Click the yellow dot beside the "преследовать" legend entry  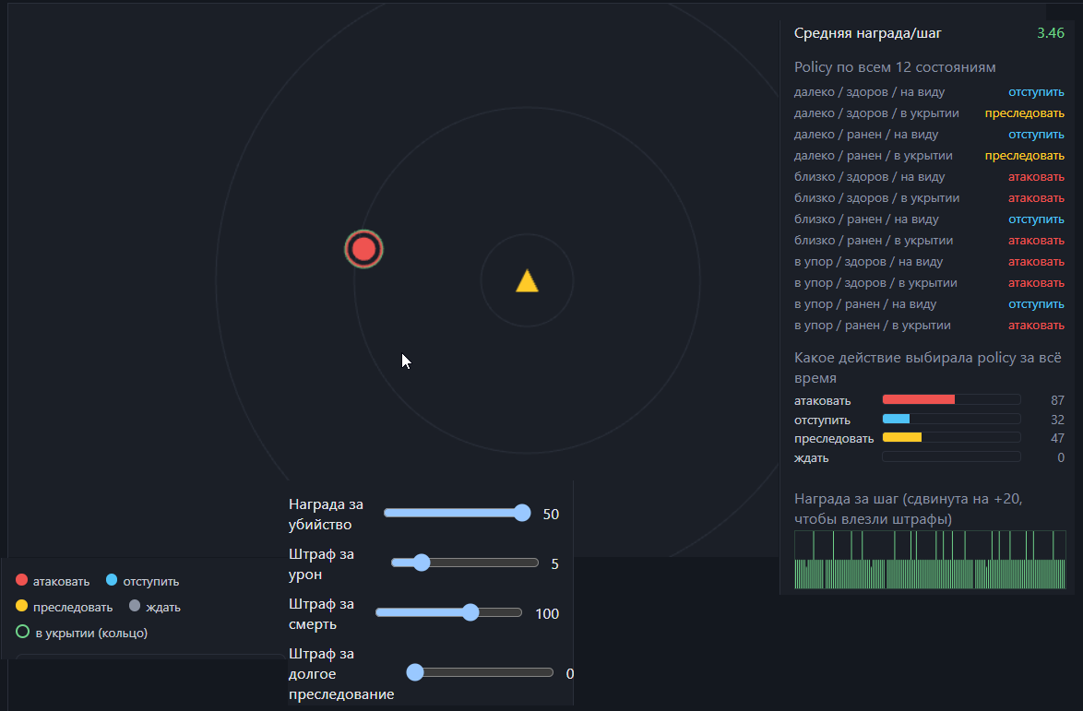pyautogui.click(x=21, y=606)
